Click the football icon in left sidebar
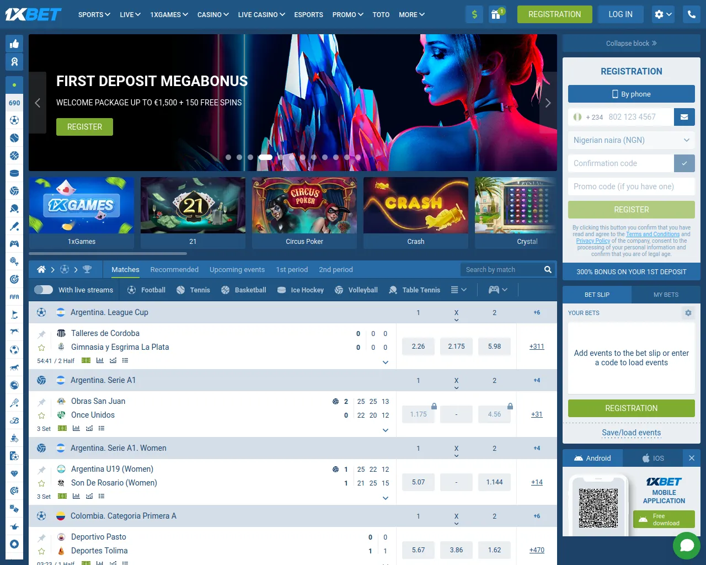This screenshot has width=706, height=565. coord(14,120)
